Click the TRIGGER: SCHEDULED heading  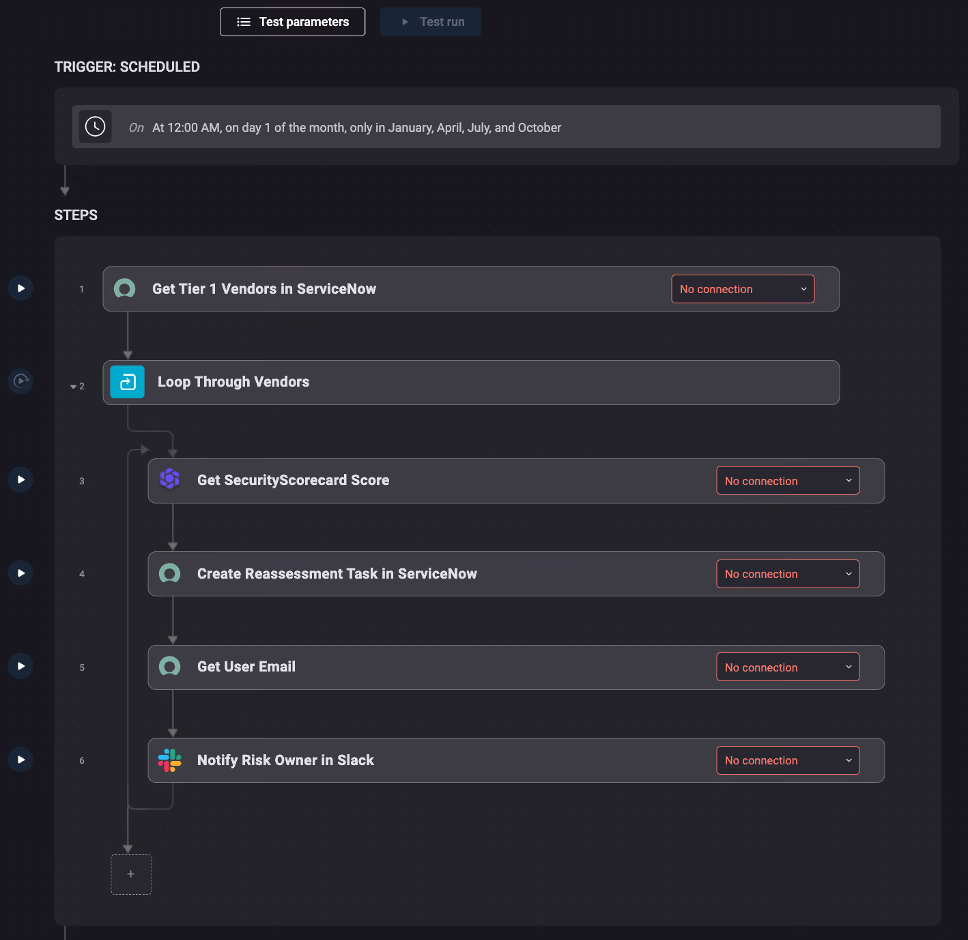[127, 67]
